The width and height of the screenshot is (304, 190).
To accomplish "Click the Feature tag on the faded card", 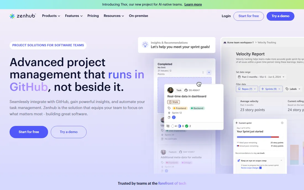I will [172, 152].
